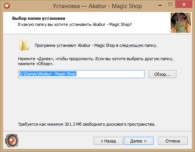The image size is (195, 152).
Task: Click the subtitle В какую папку вы хотите установить
Action: [x=55, y=24]
